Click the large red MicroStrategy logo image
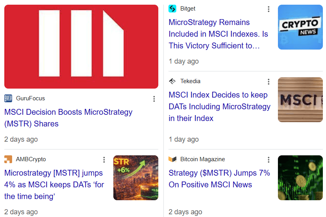326x217 pixels. point(81,46)
